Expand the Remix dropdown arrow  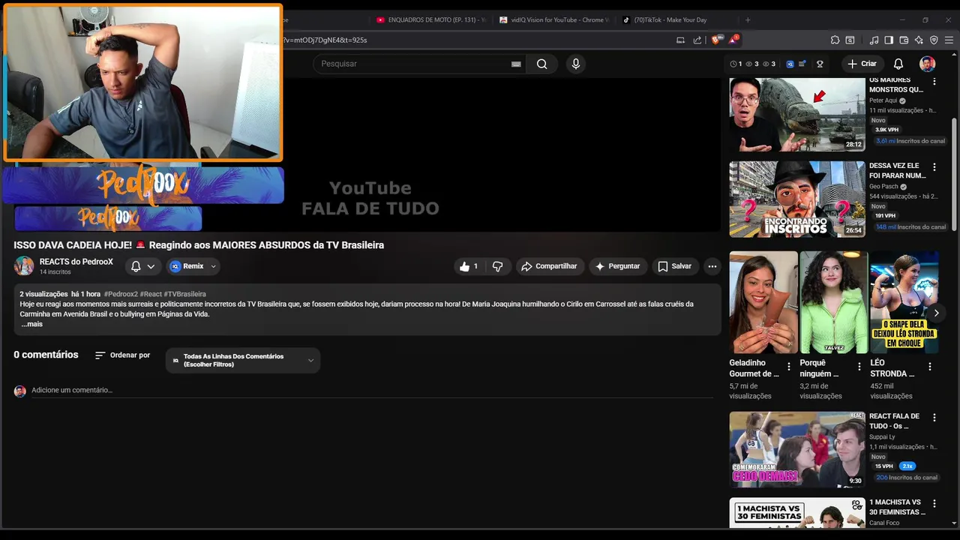pos(213,266)
